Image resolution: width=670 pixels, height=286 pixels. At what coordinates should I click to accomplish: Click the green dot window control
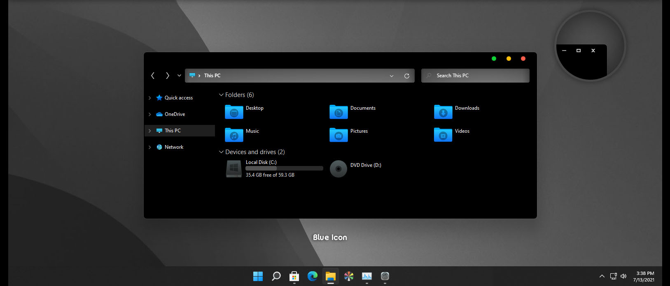coord(494,59)
